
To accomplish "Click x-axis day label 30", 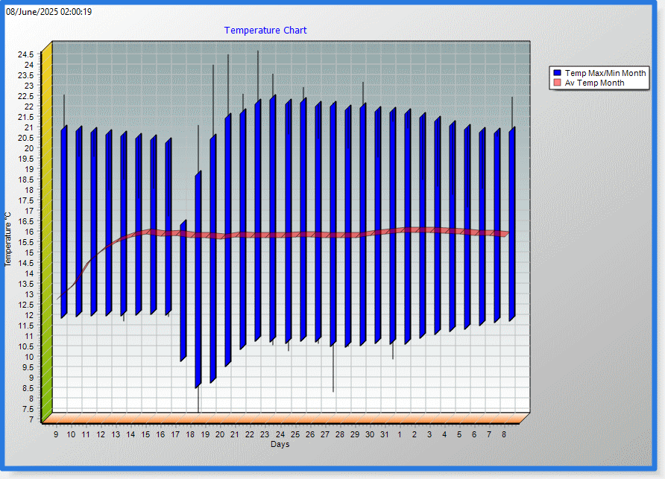I will 370,434.
